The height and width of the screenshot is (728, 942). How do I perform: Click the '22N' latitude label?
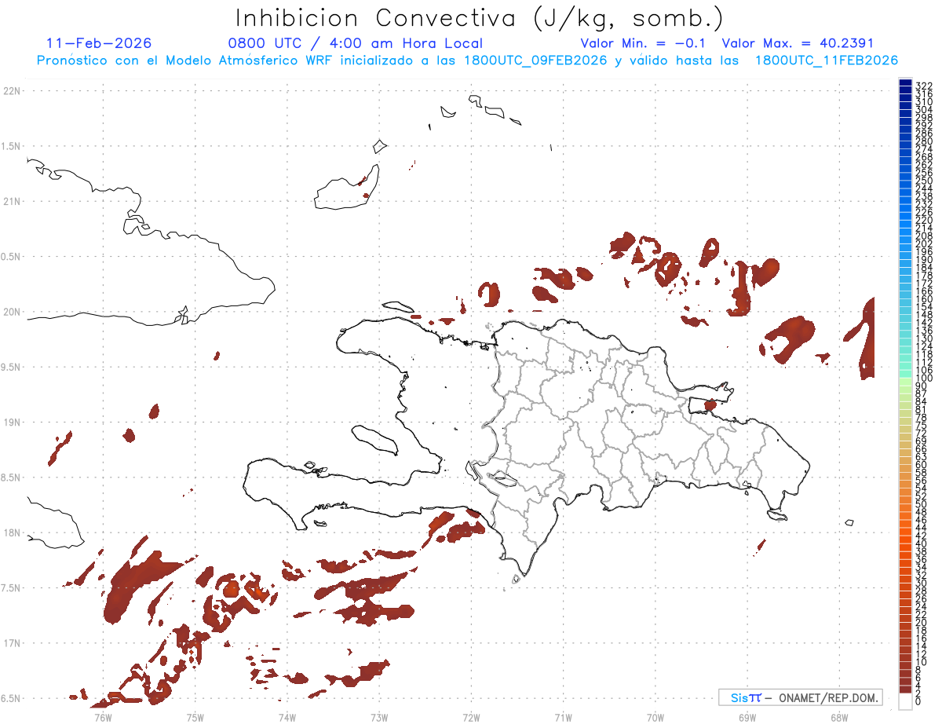(12, 91)
